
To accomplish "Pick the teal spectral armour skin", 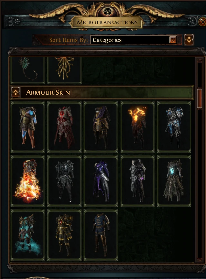I will (28, 235).
